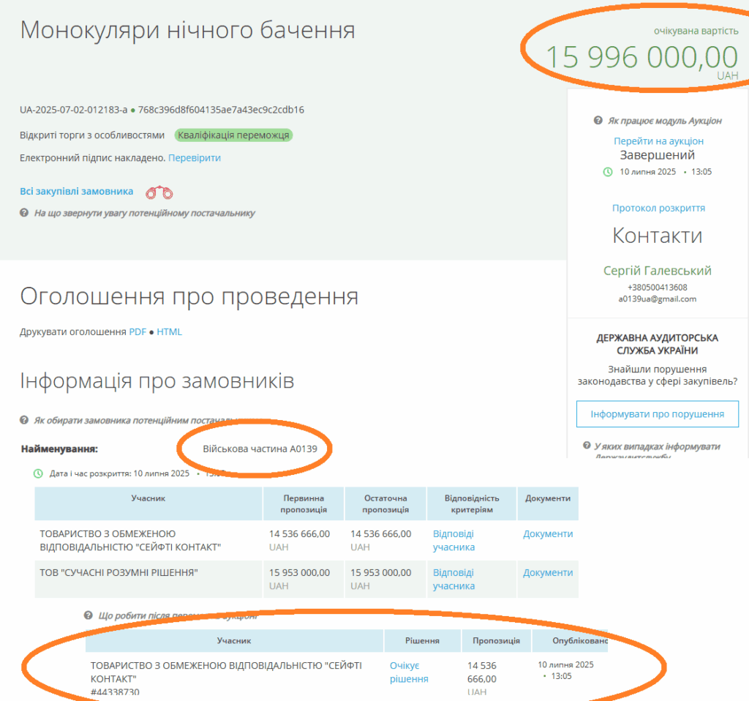Viewport: 749px width, 701px height.
Task: Go to "Перейти на аукціон" link
Action: click(x=658, y=141)
